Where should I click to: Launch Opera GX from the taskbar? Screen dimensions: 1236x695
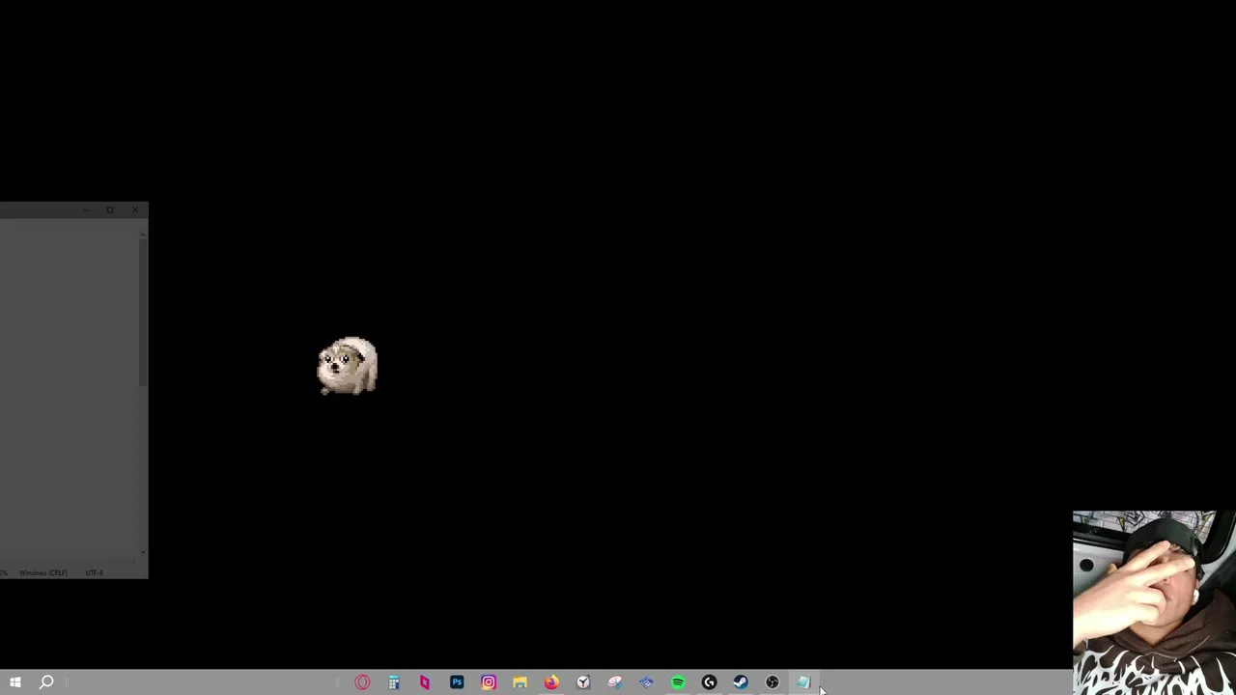tap(362, 682)
